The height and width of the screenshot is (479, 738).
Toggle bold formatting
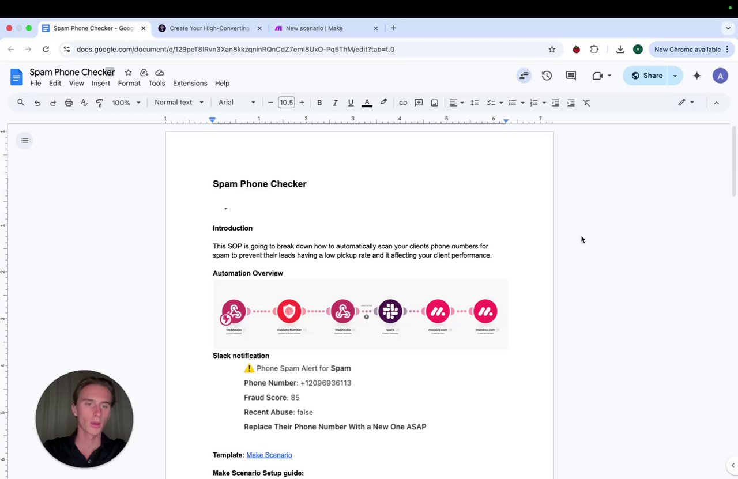click(x=319, y=103)
